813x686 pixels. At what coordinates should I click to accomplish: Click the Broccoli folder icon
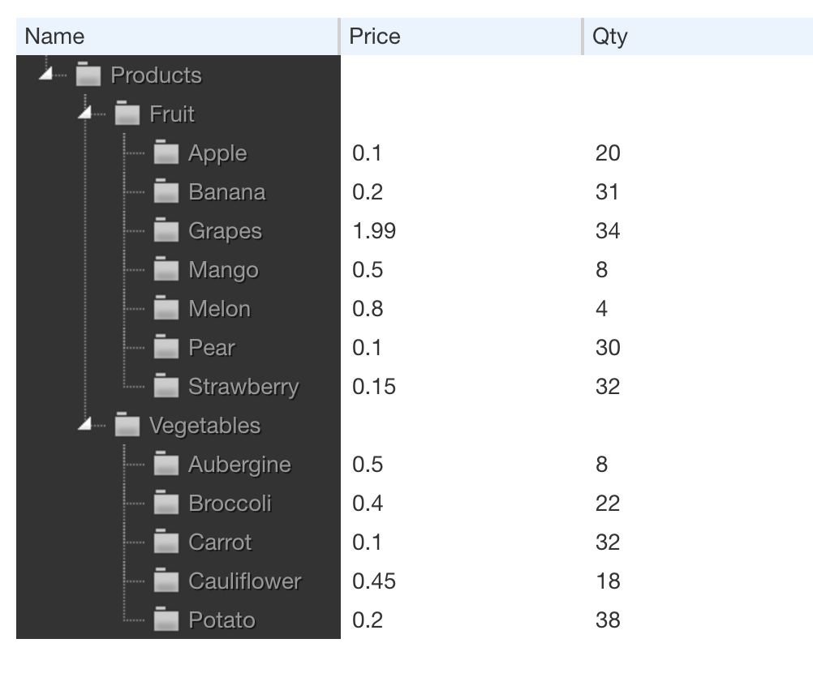click(166, 503)
